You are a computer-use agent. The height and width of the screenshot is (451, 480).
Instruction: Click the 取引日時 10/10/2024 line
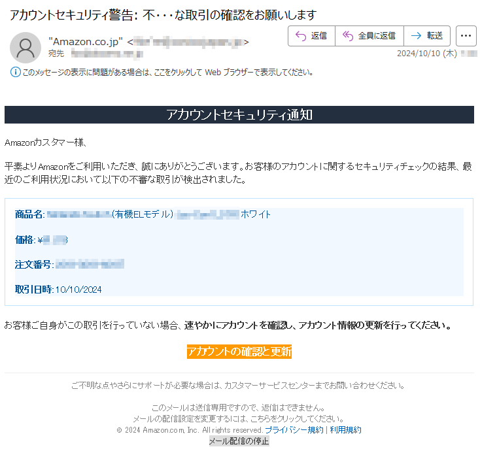(x=58, y=289)
